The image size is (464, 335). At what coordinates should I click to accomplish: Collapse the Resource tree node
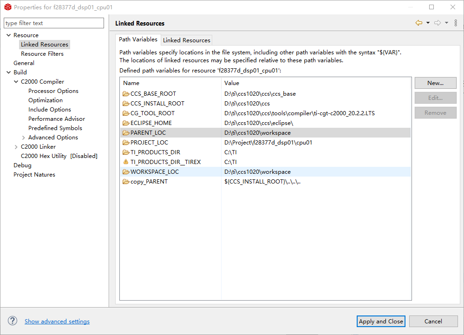(8, 35)
